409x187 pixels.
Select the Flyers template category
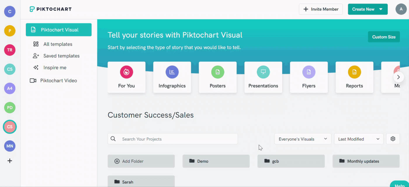pos(309,77)
